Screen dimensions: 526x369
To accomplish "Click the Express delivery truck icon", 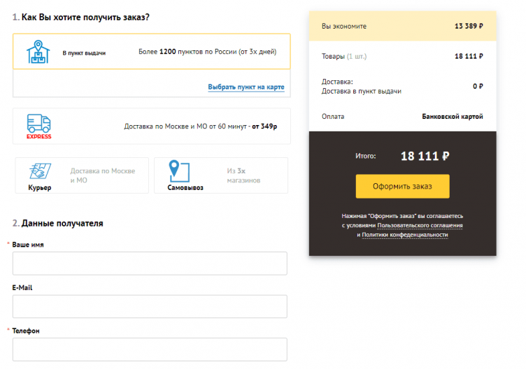I will click(38, 126).
